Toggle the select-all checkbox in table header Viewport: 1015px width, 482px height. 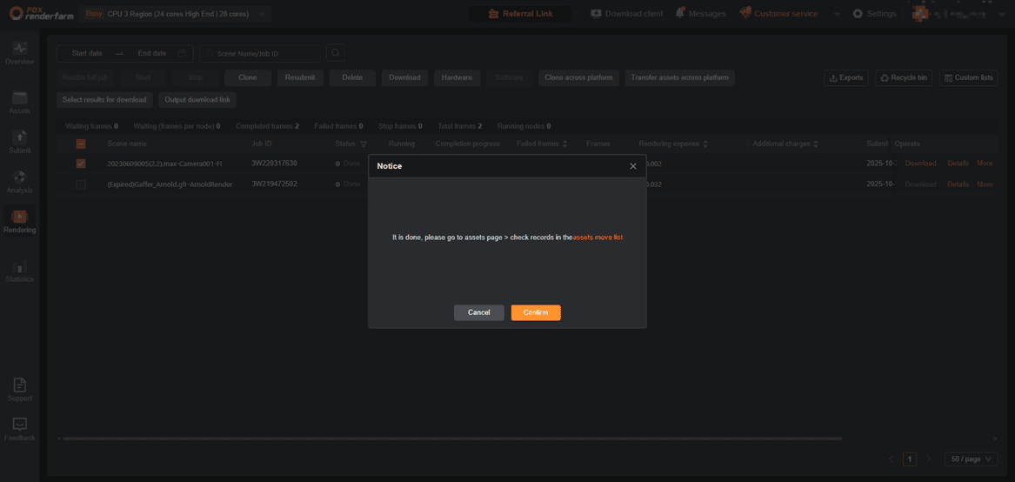(81, 144)
